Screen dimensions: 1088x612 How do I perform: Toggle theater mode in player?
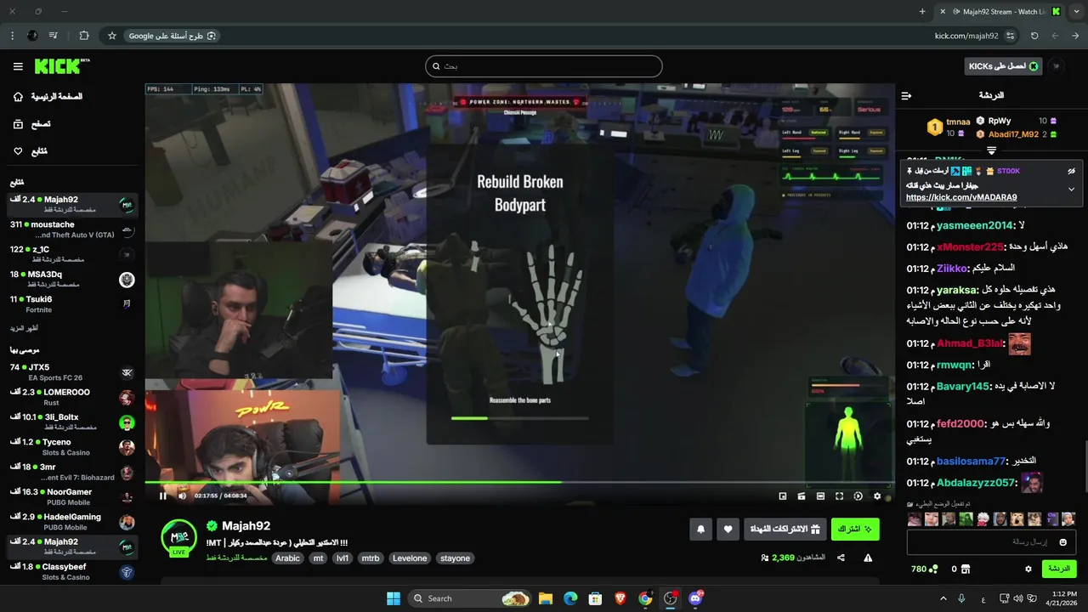[820, 496]
